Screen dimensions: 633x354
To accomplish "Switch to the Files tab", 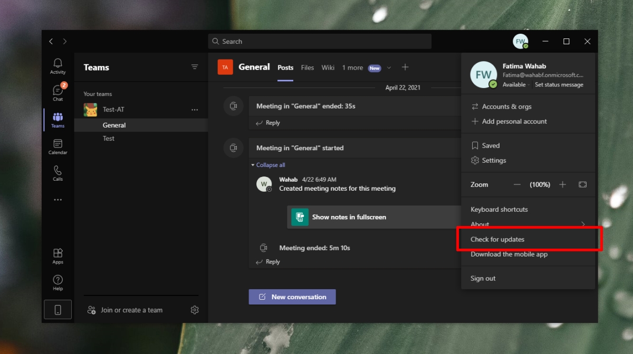I will 308,67.
